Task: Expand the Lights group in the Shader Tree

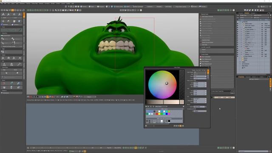Action: [x=241, y=62]
